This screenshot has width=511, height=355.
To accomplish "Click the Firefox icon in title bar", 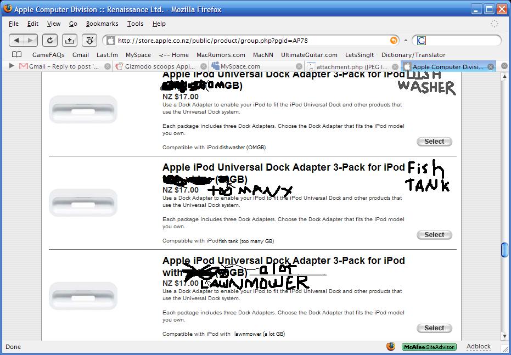I will 8,9.
